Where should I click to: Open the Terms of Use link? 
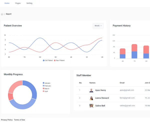(x=19, y=120)
